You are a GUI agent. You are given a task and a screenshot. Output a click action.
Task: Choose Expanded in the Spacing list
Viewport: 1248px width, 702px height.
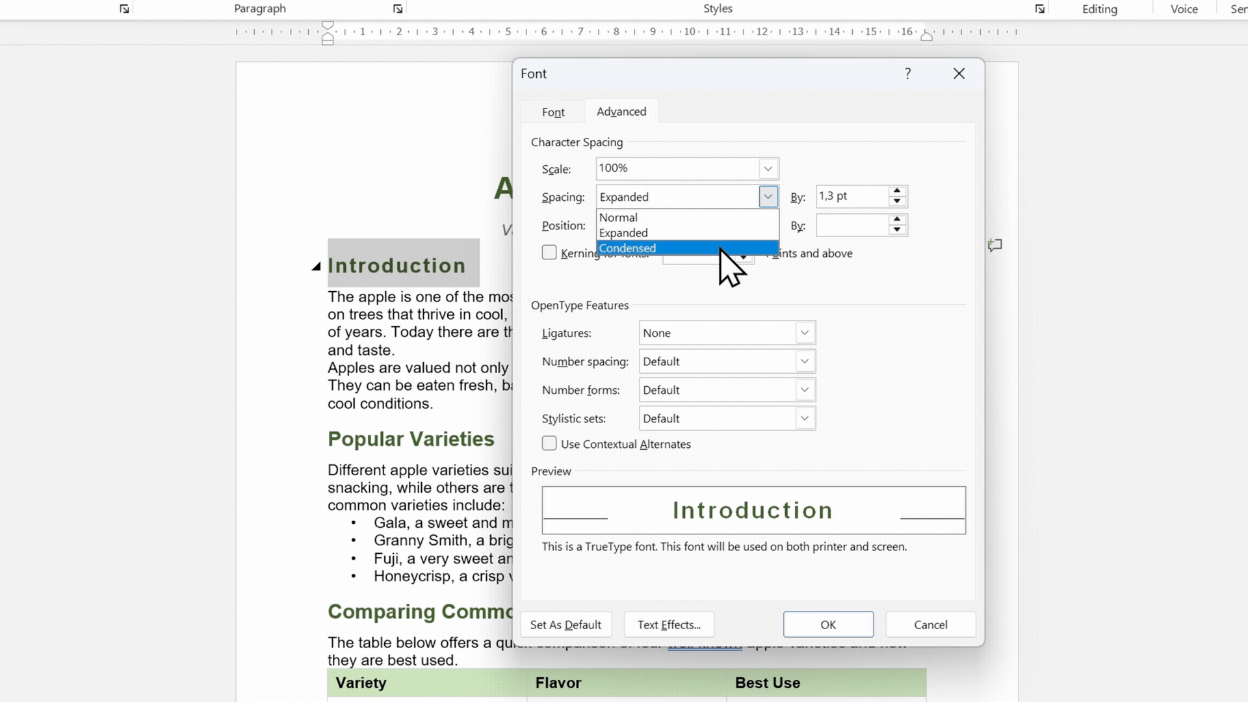687,233
